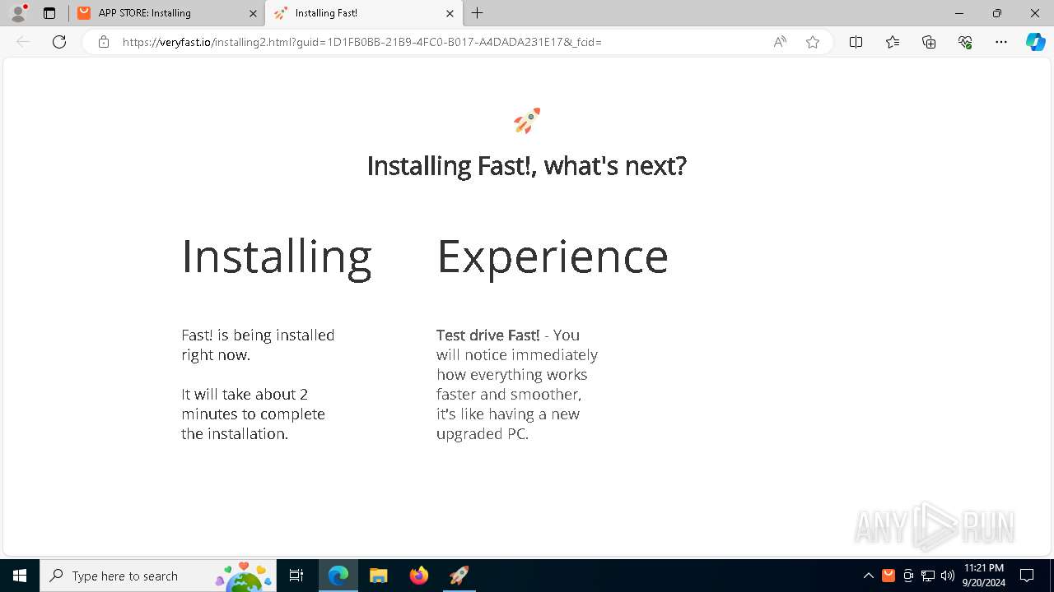Show hidden tray icons
Screen dimensions: 1054x592
click(868, 576)
